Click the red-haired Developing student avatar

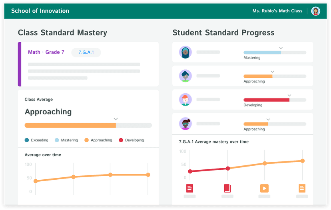pos(185,100)
